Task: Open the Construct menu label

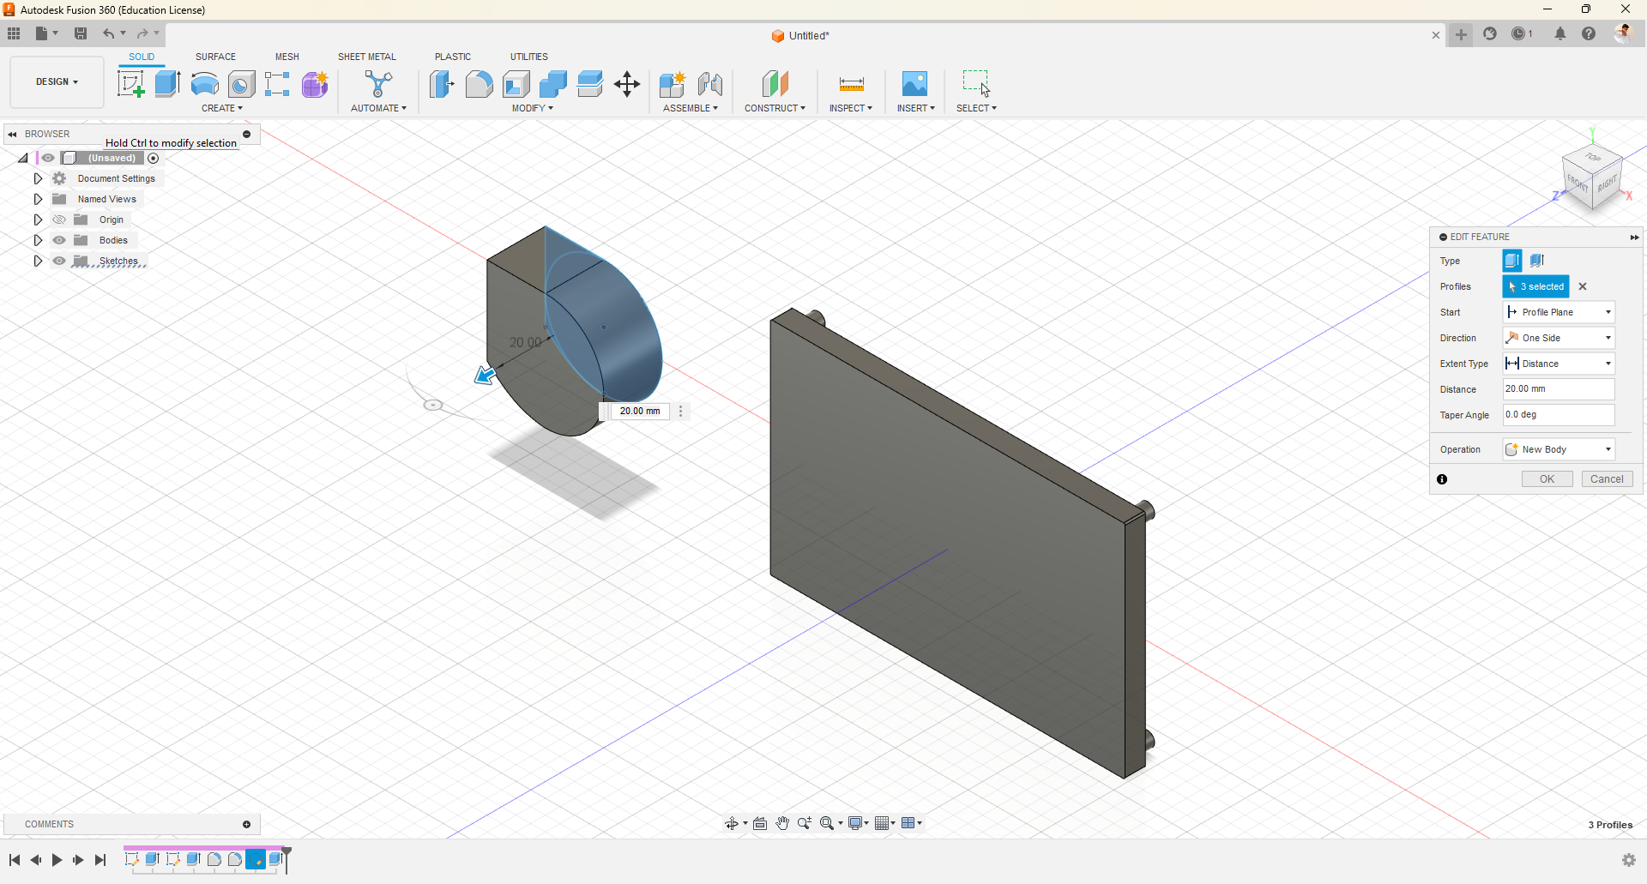Action: 775,108
